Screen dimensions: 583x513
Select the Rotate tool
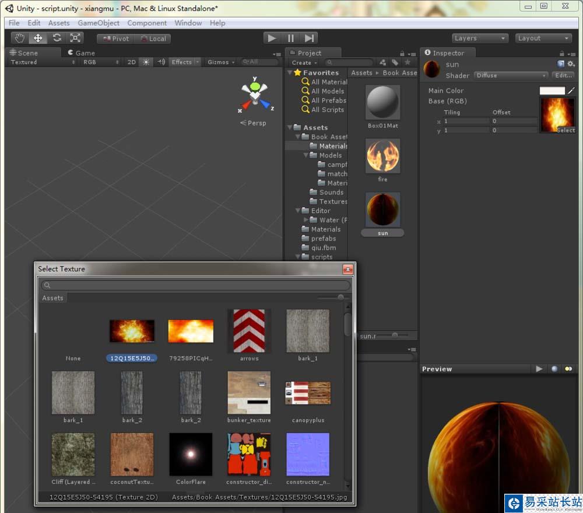pos(57,38)
